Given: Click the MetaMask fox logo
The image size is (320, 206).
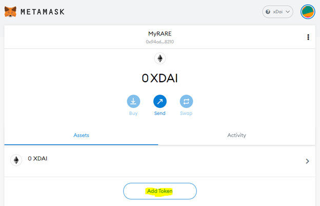Looking at the screenshot, I should pos(10,11).
